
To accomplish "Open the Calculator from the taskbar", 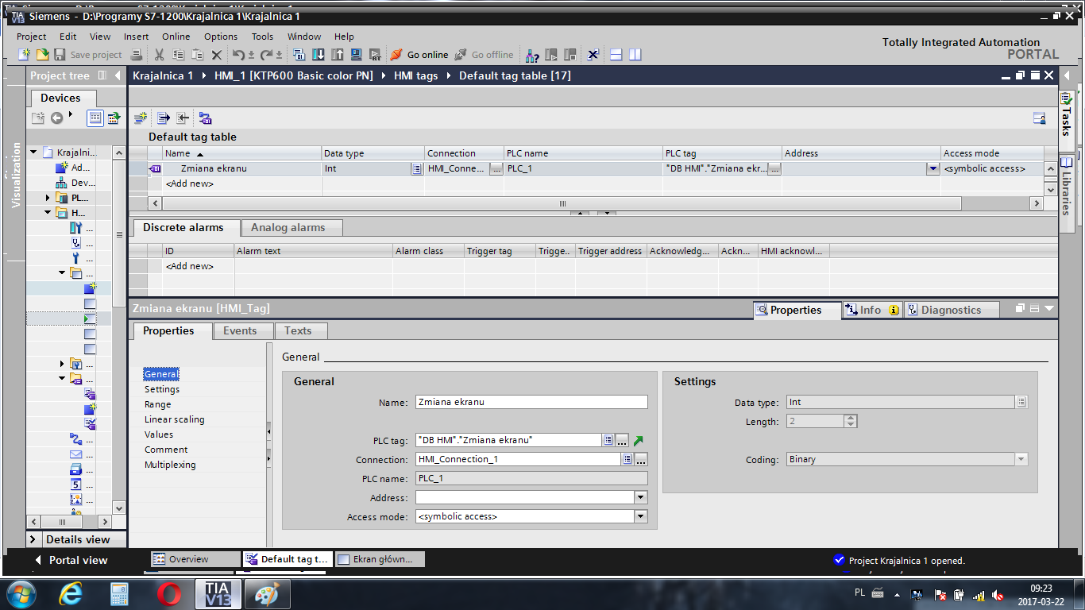I will point(119,593).
